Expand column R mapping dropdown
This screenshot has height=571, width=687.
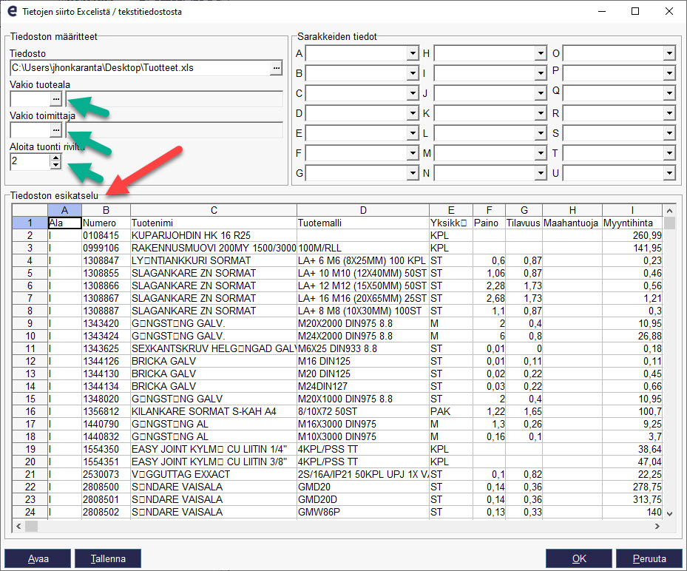669,113
